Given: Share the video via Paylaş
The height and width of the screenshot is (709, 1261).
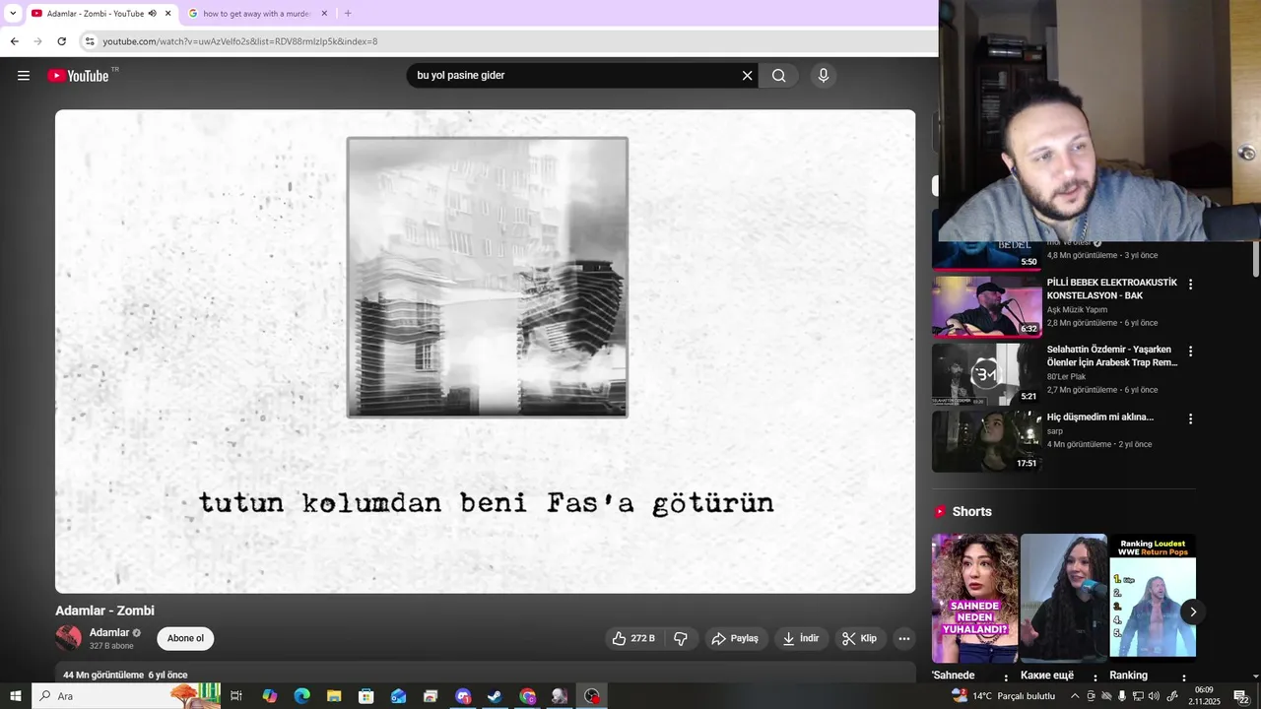Looking at the screenshot, I should 736,638.
